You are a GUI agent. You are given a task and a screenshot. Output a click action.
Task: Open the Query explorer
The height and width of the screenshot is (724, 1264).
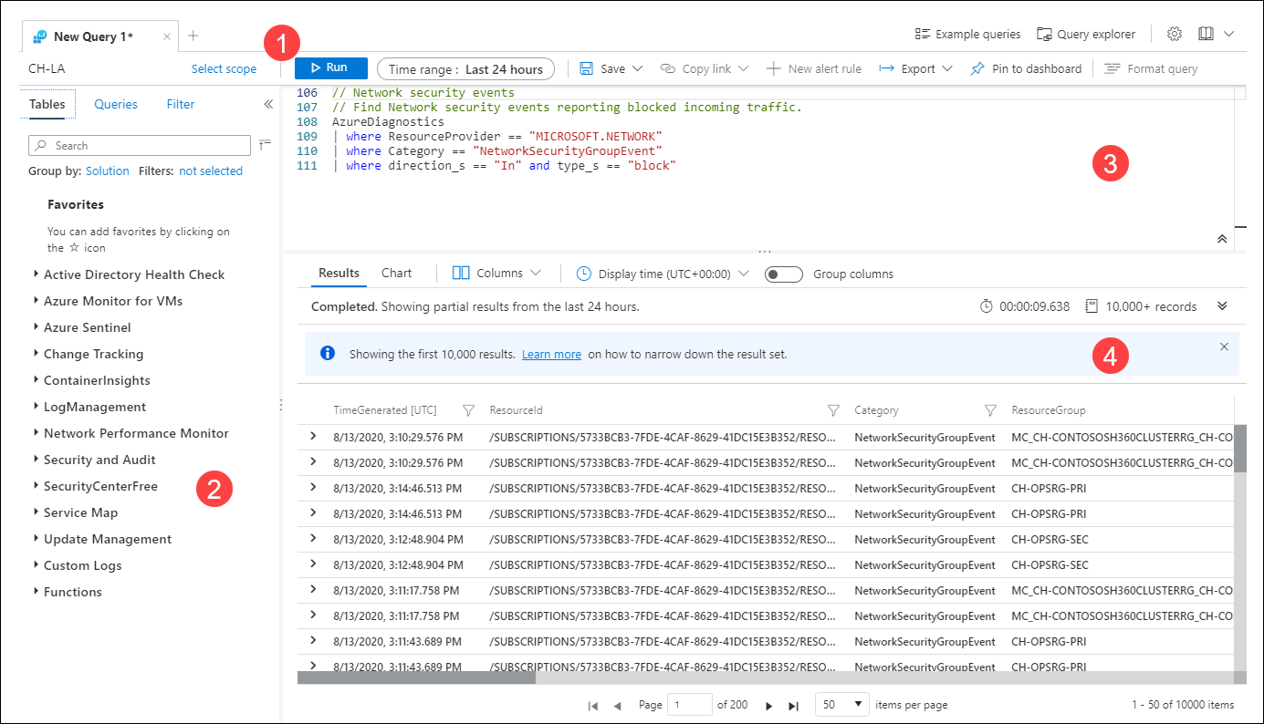(1086, 35)
